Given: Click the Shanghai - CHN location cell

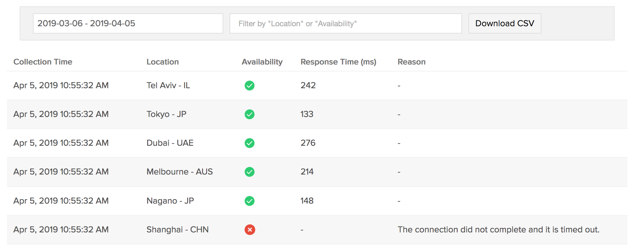Looking at the screenshot, I should [177, 230].
